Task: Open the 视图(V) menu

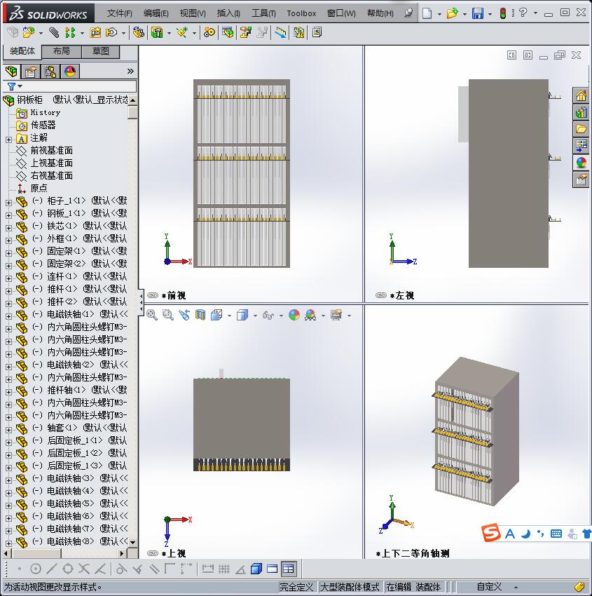Action: pyautogui.click(x=193, y=13)
